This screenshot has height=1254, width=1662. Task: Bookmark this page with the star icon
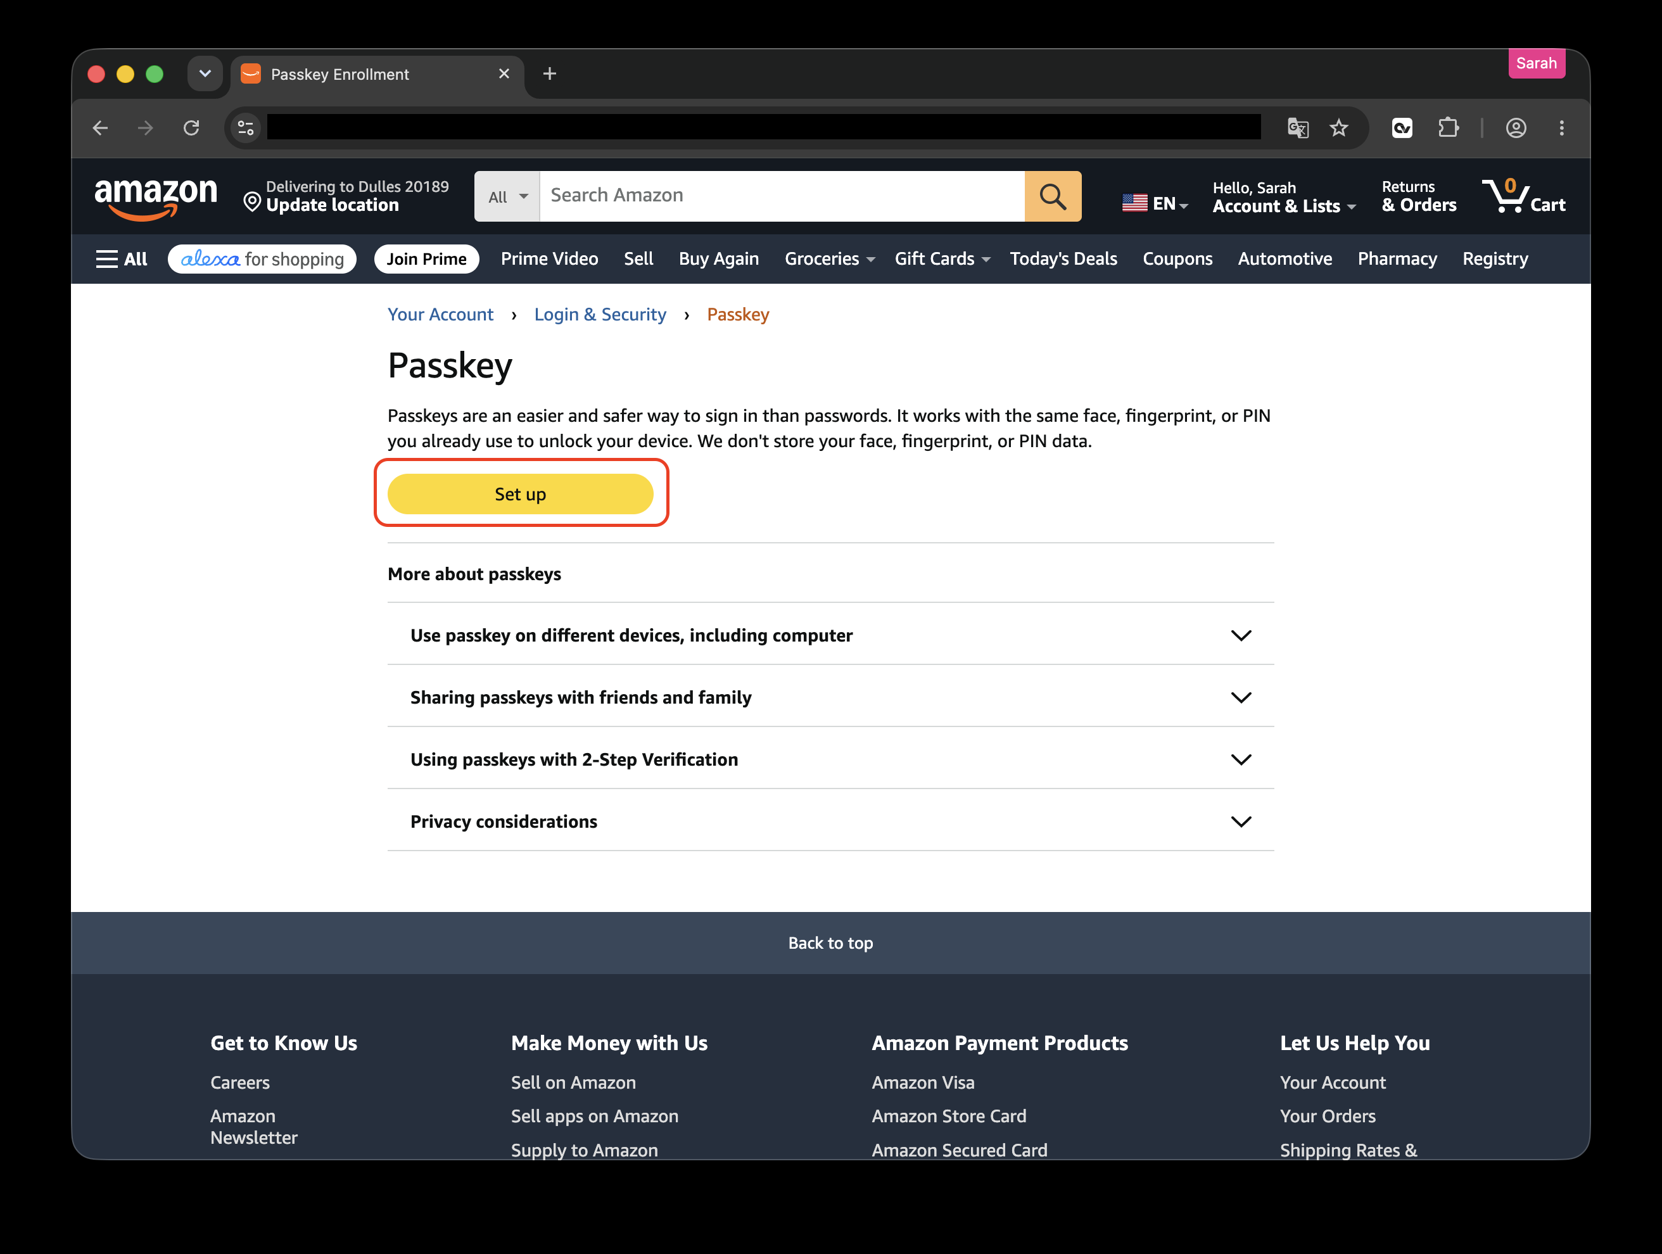click(x=1338, y=129)
